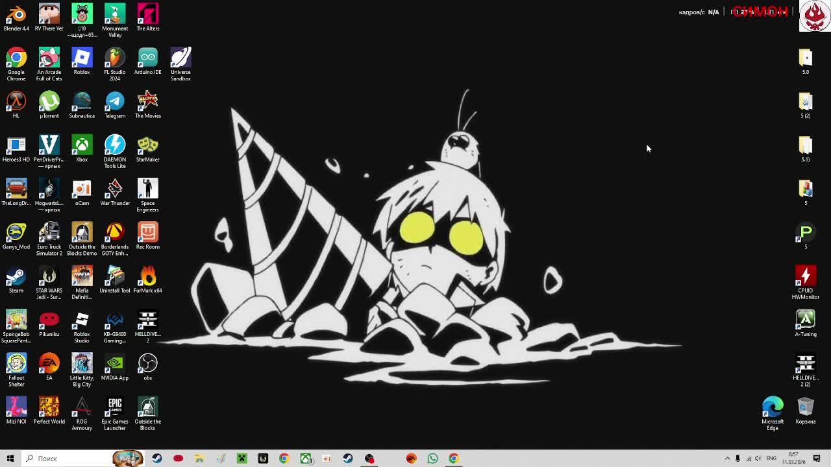Image resolution: width=831 pixels, height=467 pixels.
Task: Select the NVIDIA App desktop icon
Action: pos(115,367)
